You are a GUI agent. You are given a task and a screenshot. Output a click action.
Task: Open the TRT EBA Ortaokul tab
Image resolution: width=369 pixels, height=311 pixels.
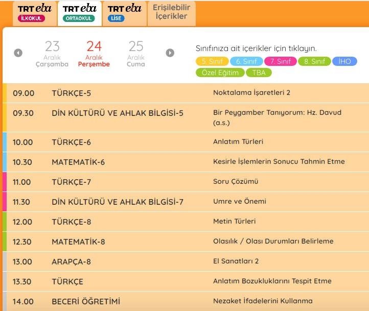[79, 13]
